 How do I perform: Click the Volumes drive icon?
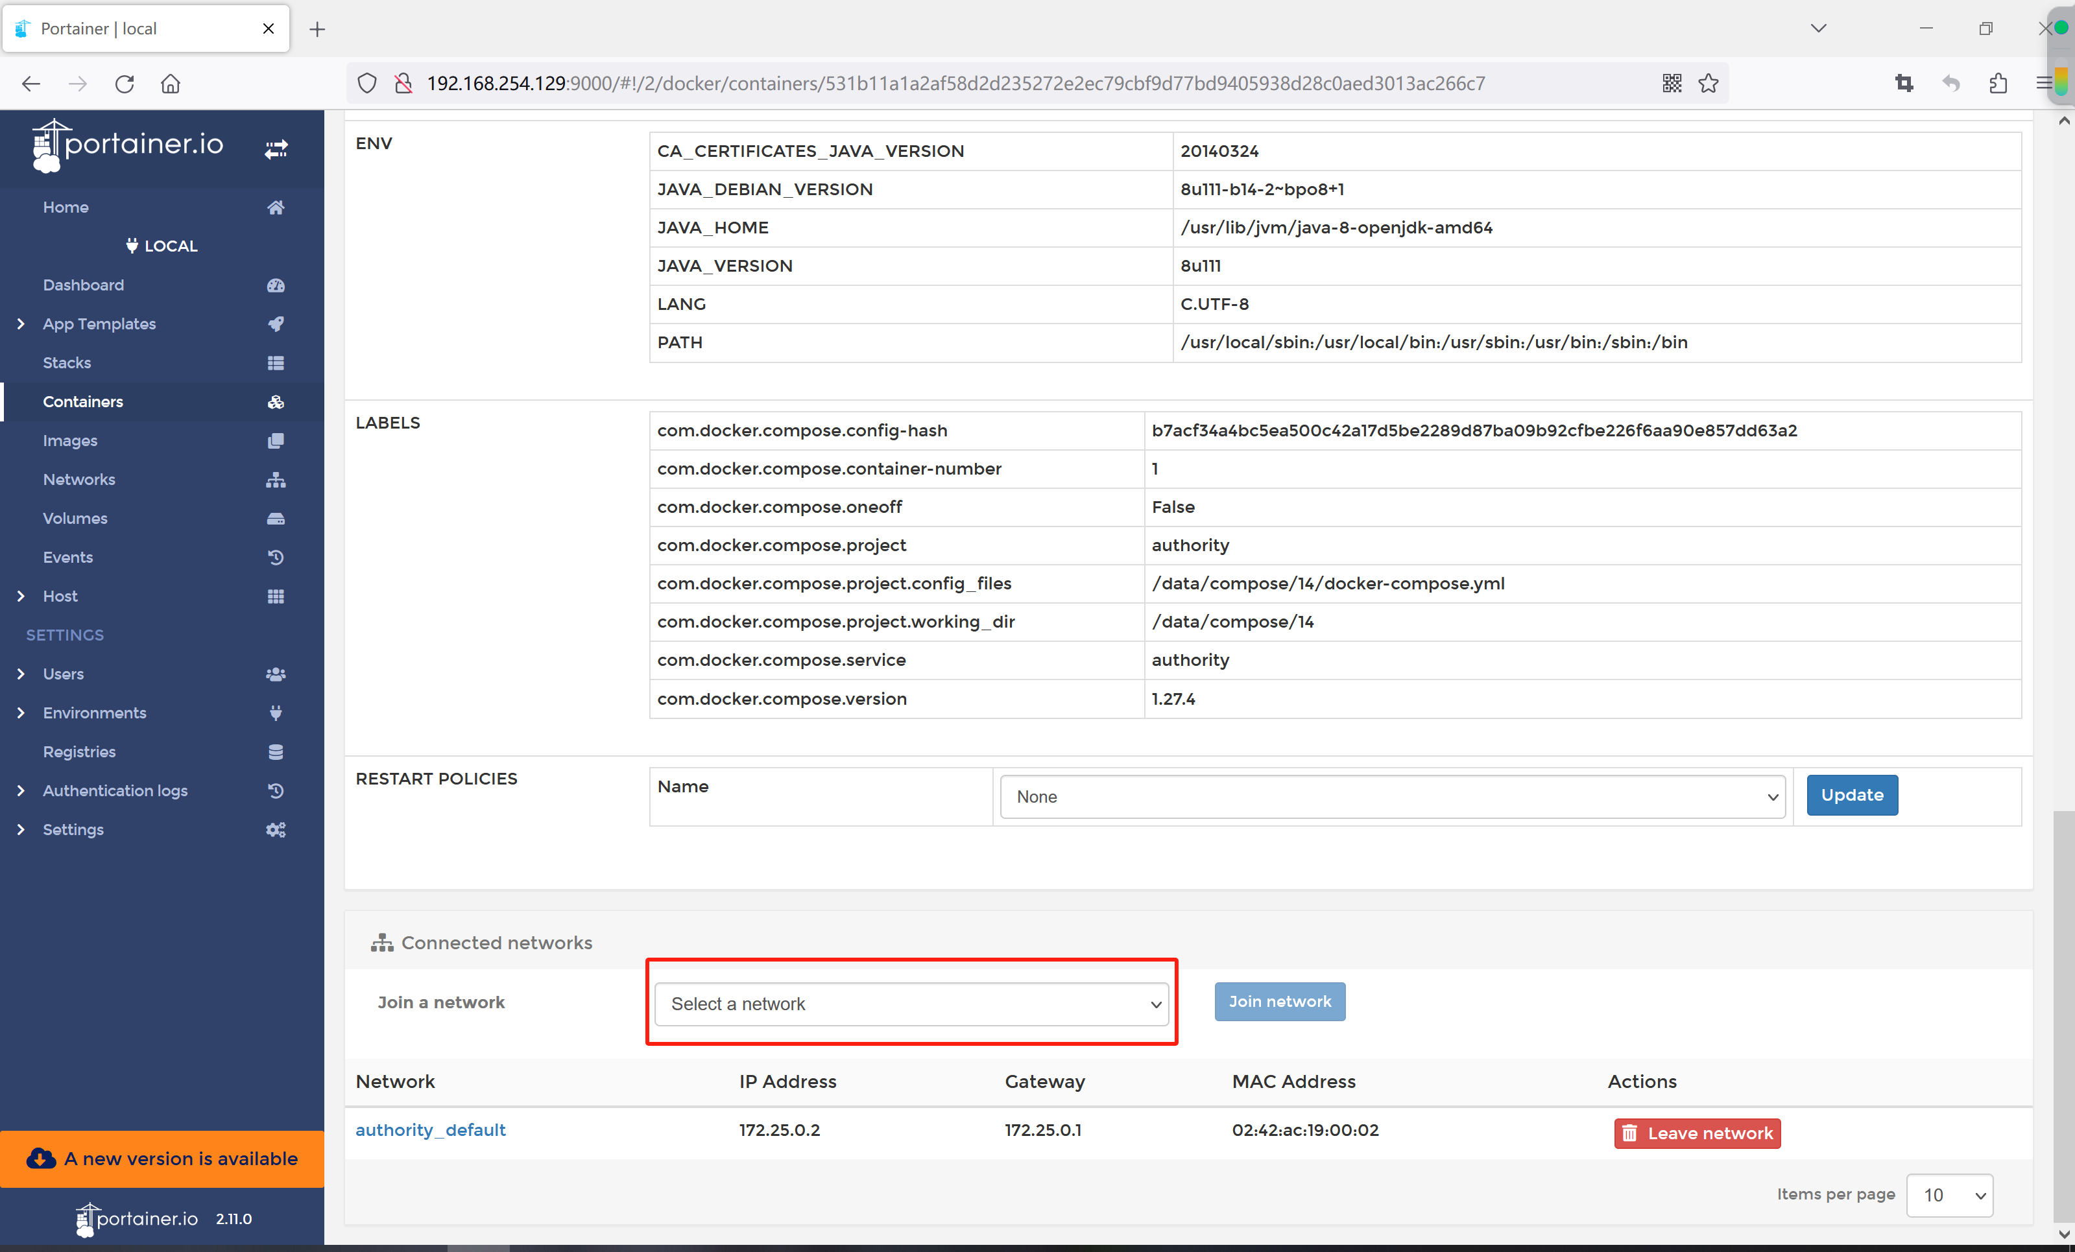pyautogui.click(x=276, y=519)
